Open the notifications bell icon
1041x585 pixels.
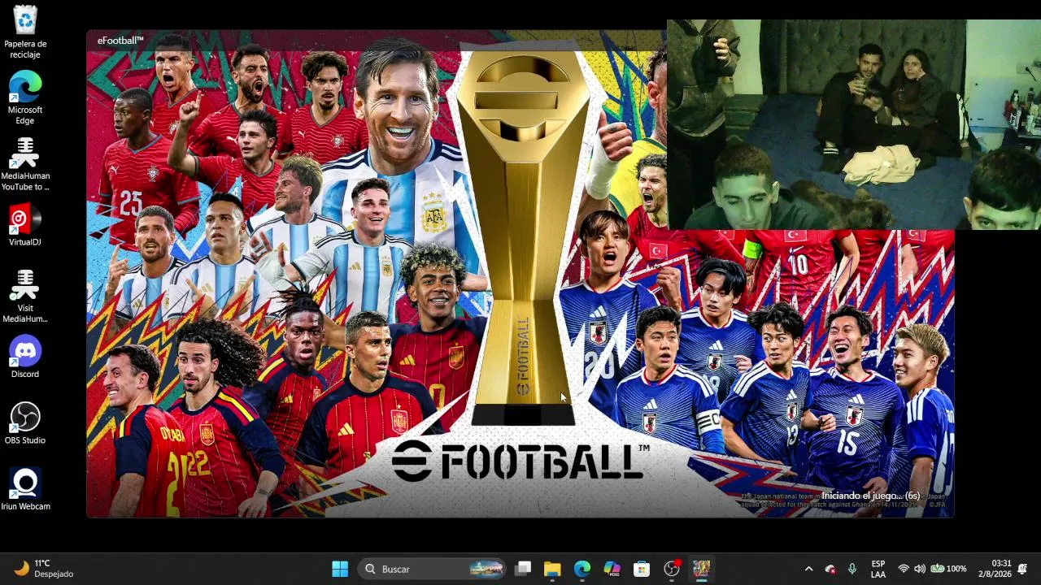tap(1022, 569)
